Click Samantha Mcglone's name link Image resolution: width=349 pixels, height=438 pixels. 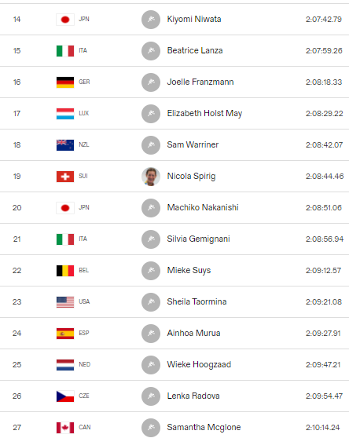click(204, 427)
